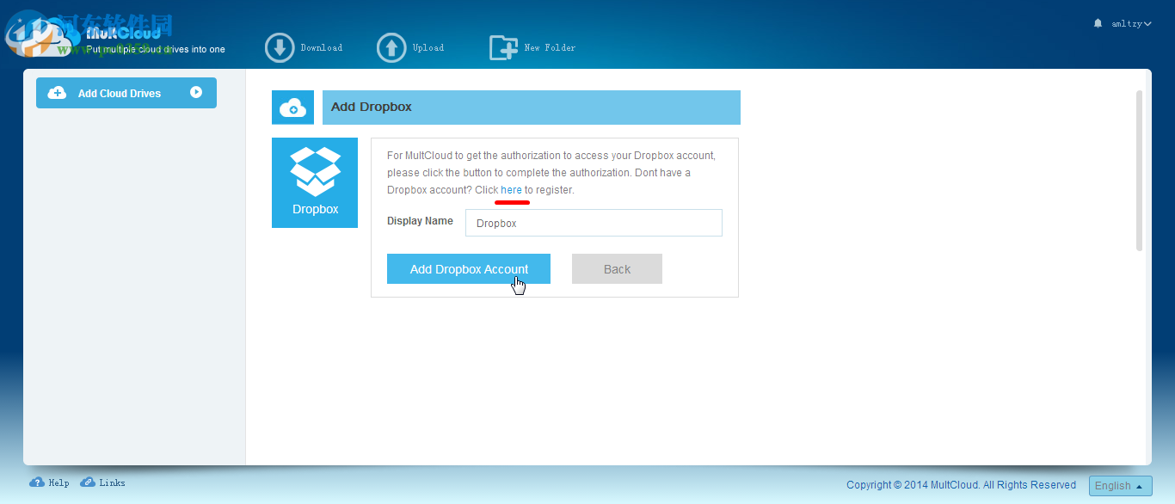Click the Add Dropbox header bar
The image size is (1175, 504).
click(531, 107)
